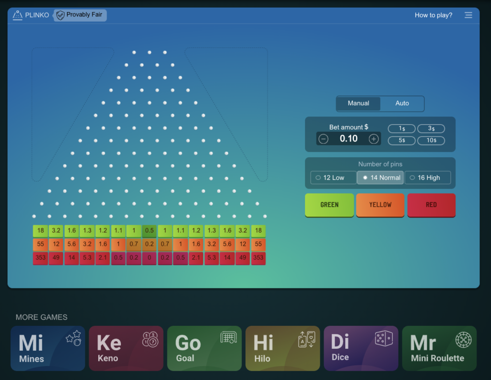
Task: Open the Mini Roulette game tile
Action: (x=439, y=348)
